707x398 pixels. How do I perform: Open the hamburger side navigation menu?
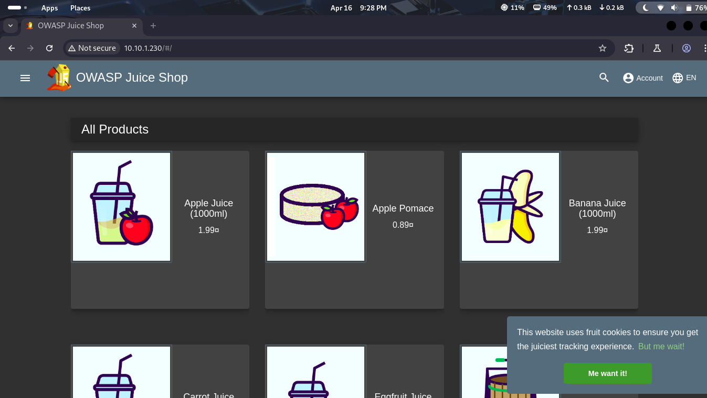tap(25, 78)
